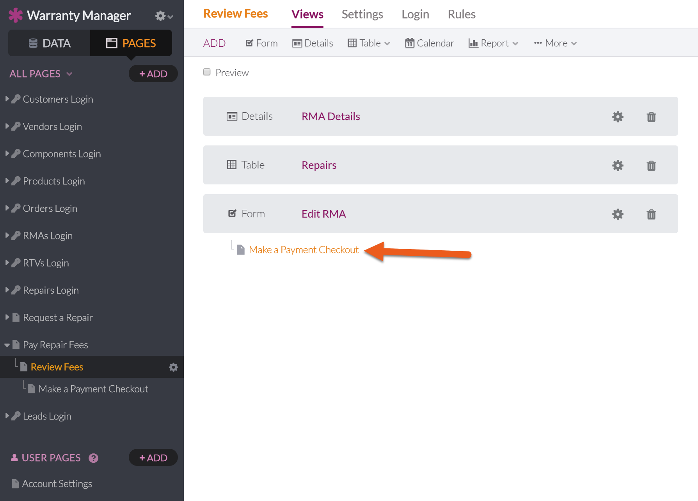Click the Review Fees page title
The width and height of the screenshot is (698, 501).
(236, 14)
